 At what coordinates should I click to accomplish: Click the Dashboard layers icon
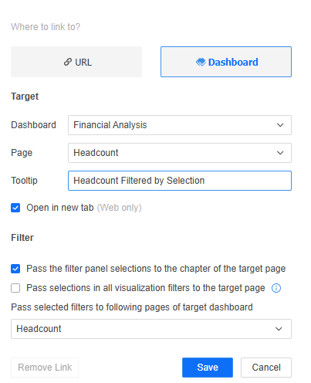[x=201, y=62]
